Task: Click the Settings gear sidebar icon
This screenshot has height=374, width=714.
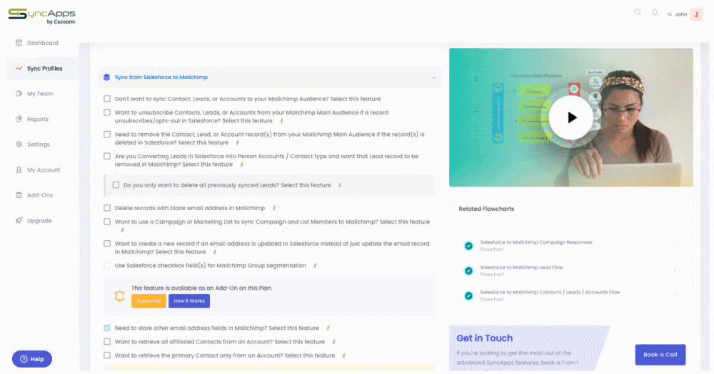Action: pyautogui.click(x=19, y=144)
